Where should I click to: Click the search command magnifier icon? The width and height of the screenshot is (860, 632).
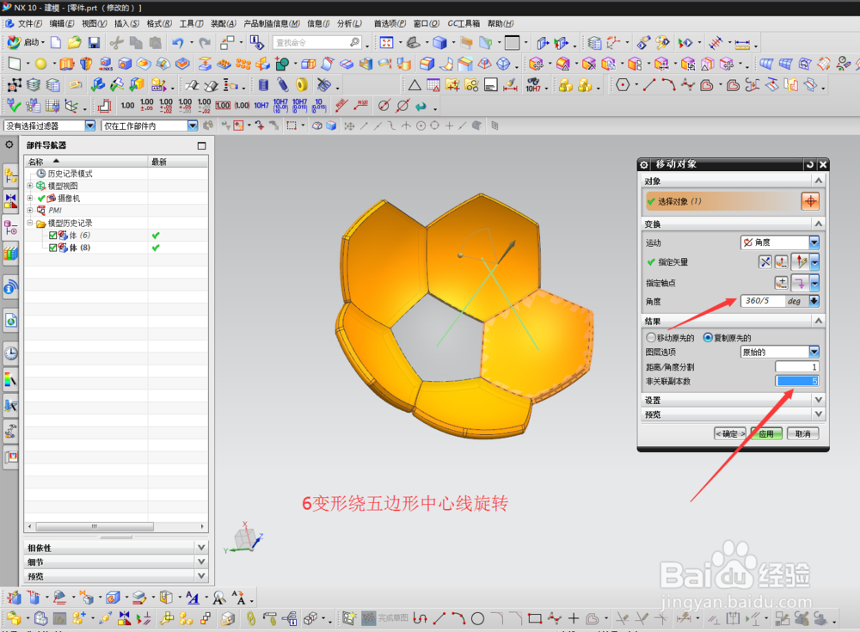pyautogui.click(x=355, y=42)
